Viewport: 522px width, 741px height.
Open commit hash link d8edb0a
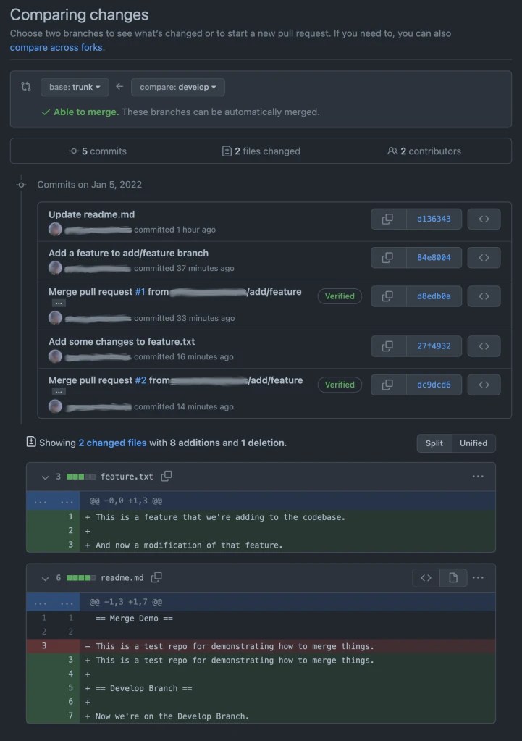(434, 296)
